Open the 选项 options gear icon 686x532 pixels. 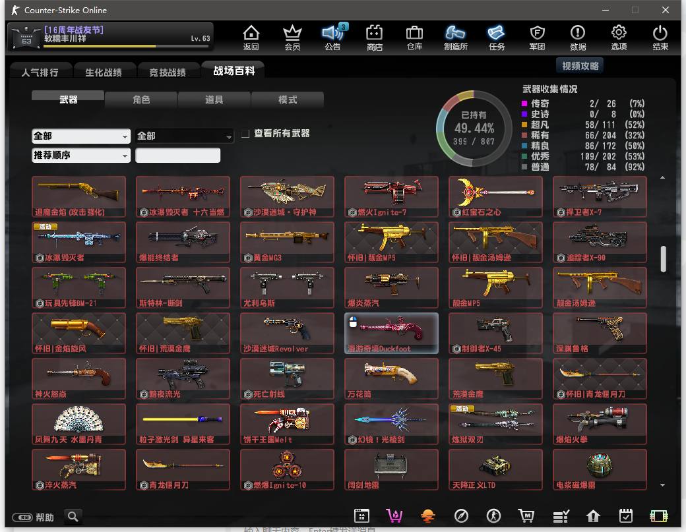(x=619, y=38)
